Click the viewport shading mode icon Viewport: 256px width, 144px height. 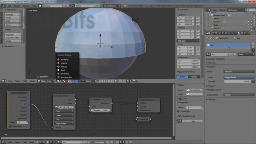[x=58, y=81]
